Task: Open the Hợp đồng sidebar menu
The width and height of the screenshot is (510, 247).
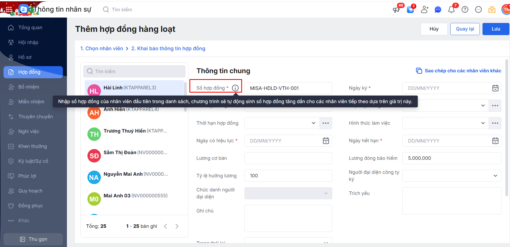Action: pyautogui.click(x=33, y=72)
